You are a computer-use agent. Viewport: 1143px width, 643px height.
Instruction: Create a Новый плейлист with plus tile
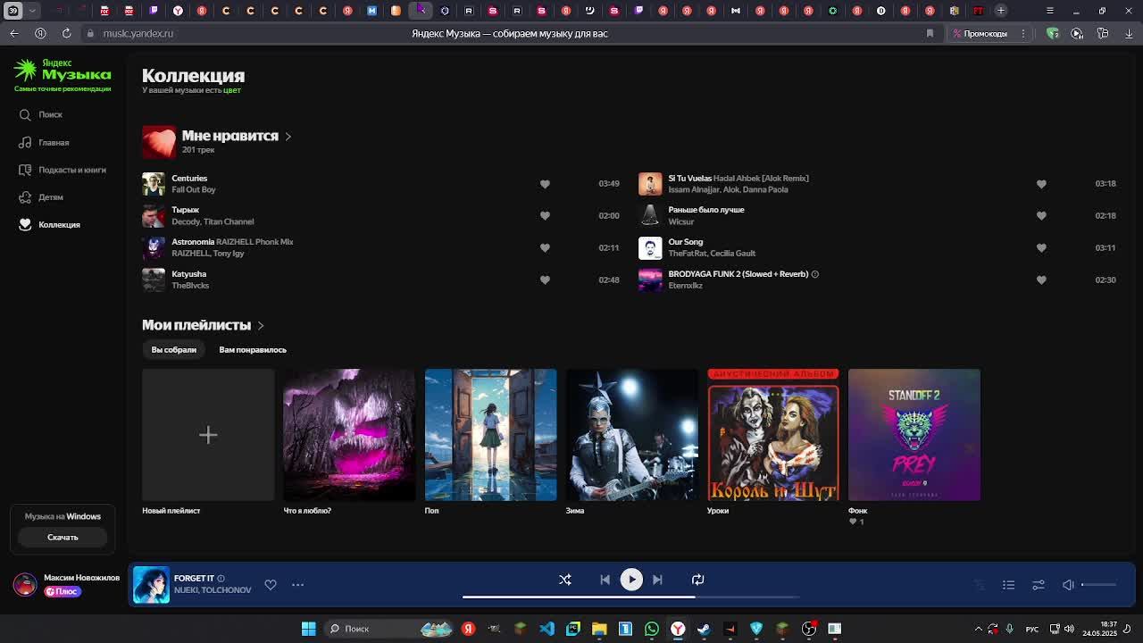208,435
